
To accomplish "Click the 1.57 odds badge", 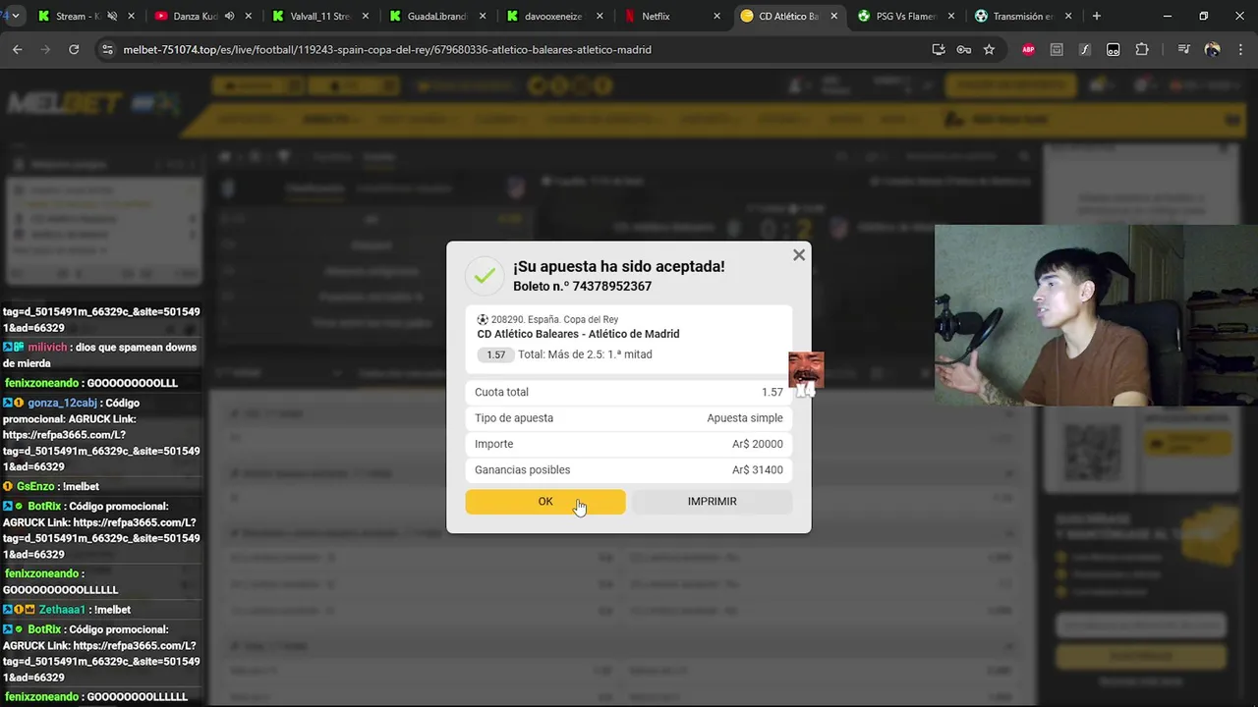I will coord(495,354).
